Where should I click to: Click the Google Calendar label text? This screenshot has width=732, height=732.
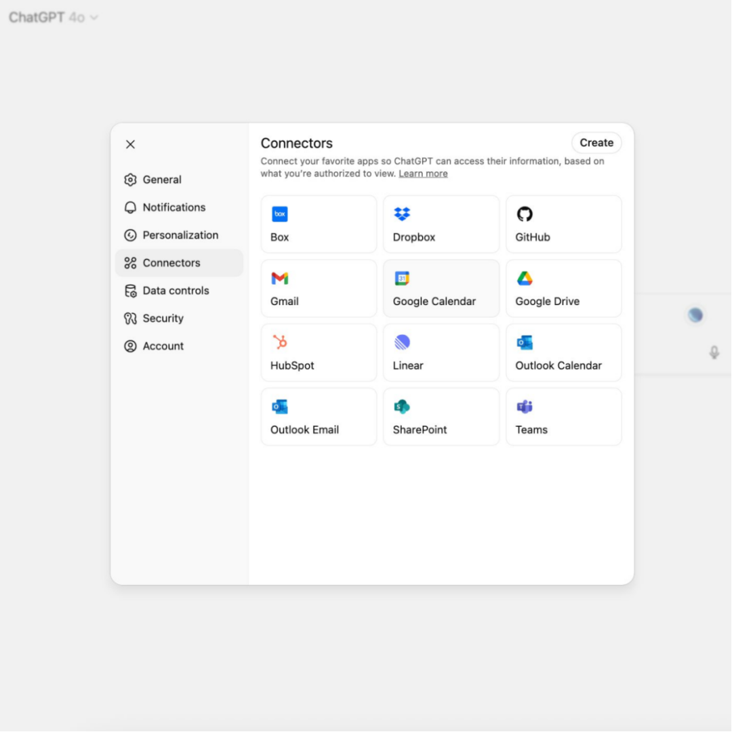pyautogui.click(x=434, y=301)
